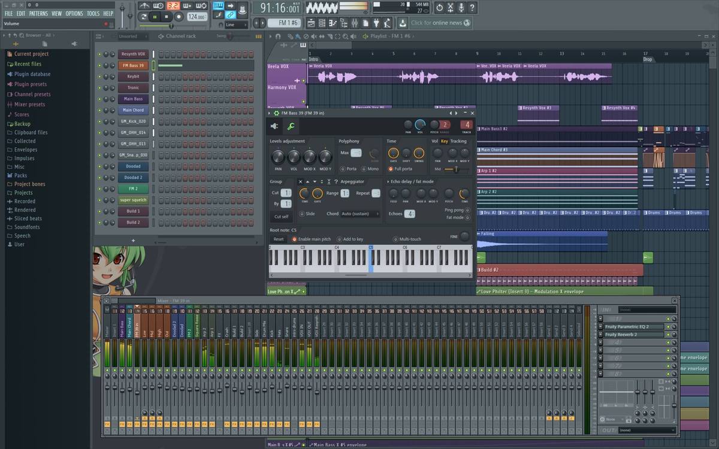Select the Main Chord channel button
Image resolution: width=719 pixels, height=449 pixels.
[133, 110]
